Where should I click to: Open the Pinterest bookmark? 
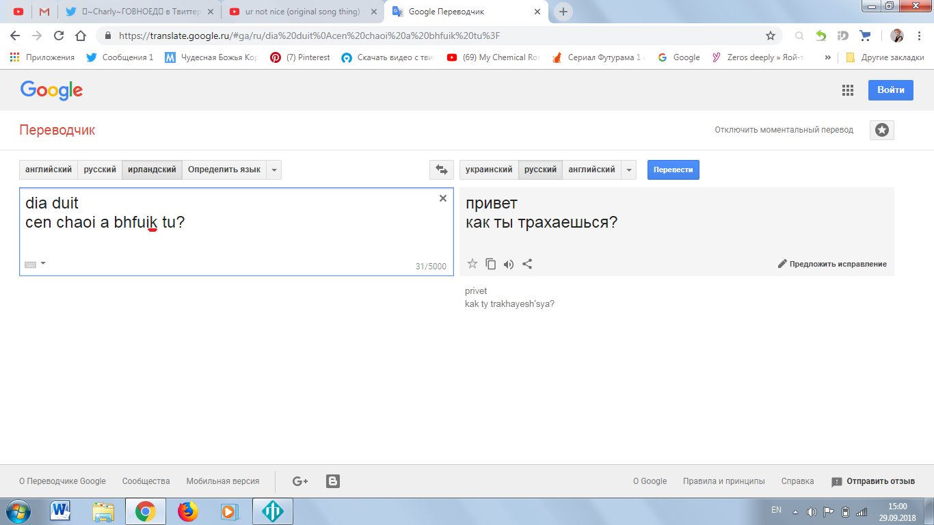pos(300,57)
